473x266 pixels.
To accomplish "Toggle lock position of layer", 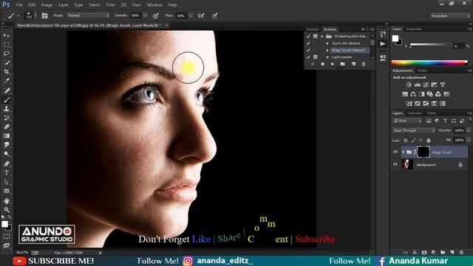I will coord(421,140).
